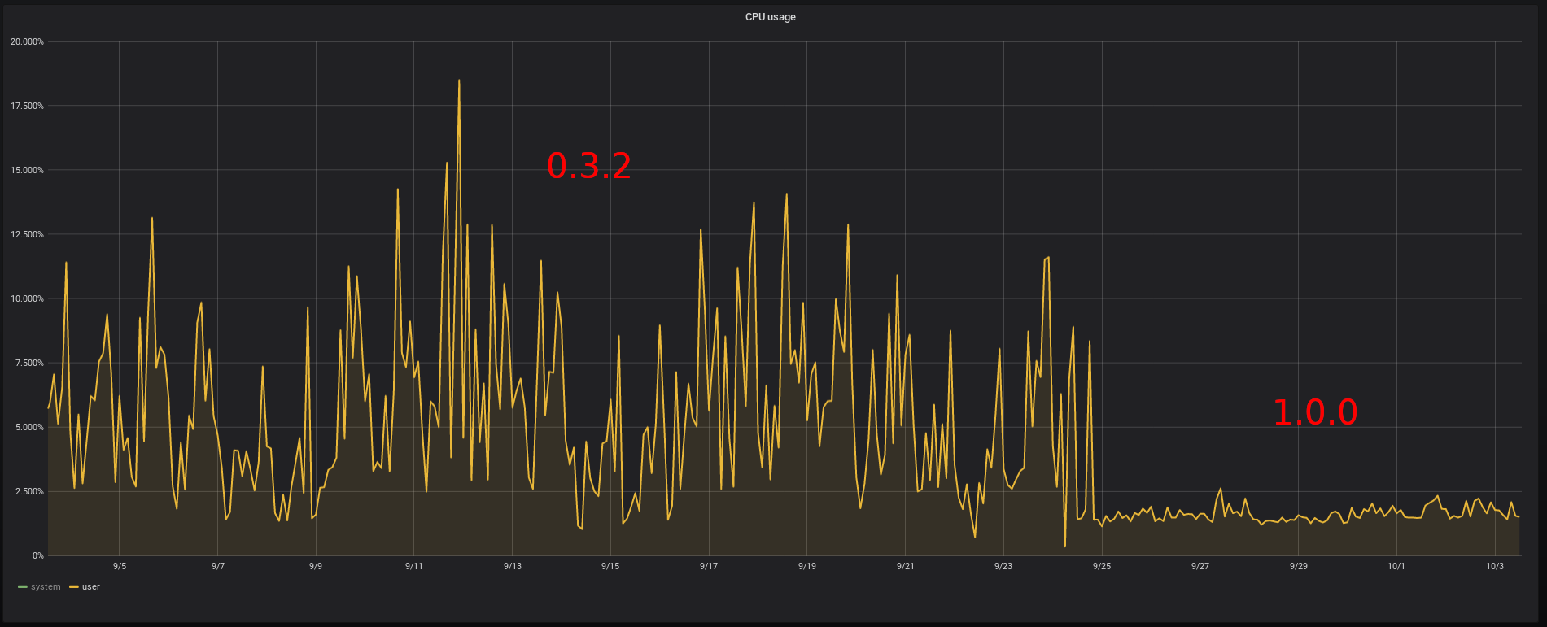Select the 9/11 date on the x-axis
Image resolution: width=1547 pixels, height=627 pixels.
click(413, 567)
